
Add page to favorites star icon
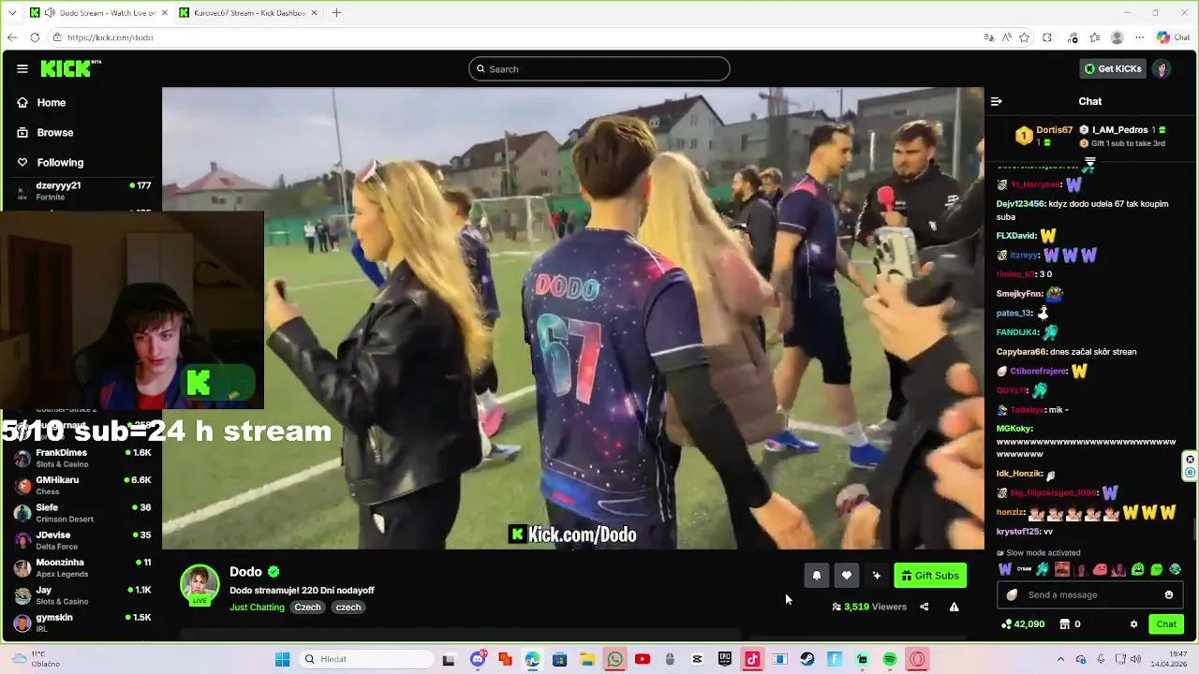1024,37
